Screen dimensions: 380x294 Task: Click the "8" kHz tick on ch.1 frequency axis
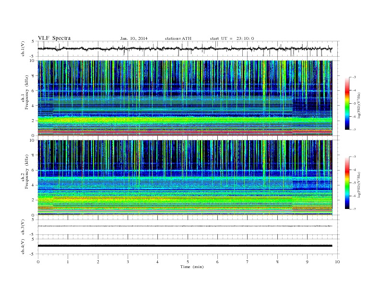34,76
